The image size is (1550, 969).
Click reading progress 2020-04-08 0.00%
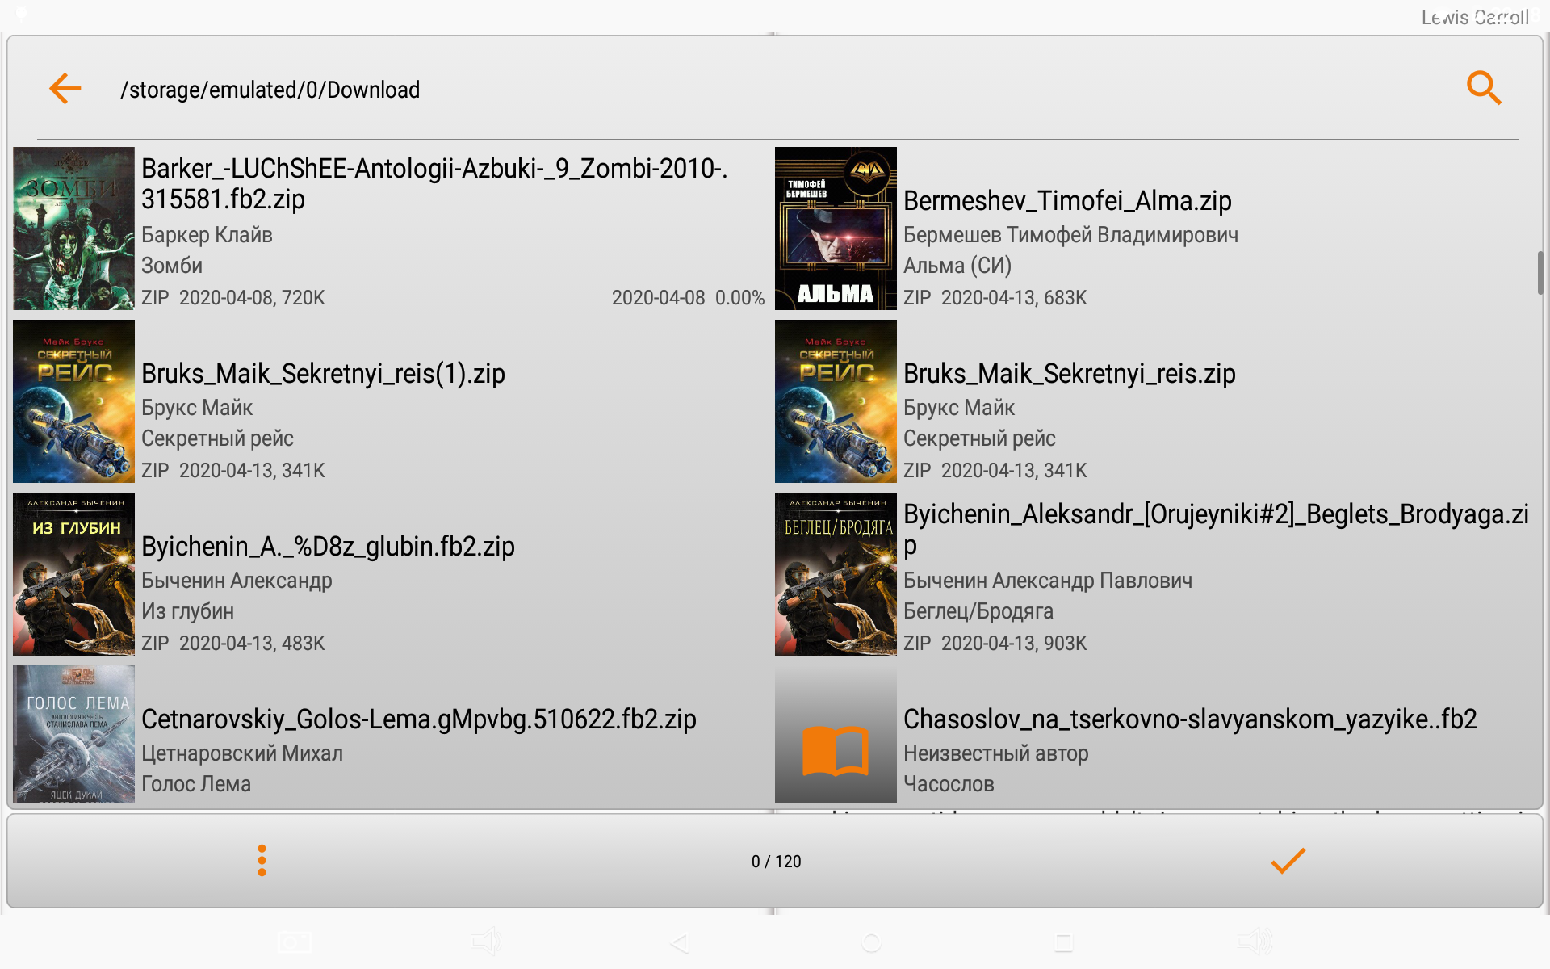(688, 298)
